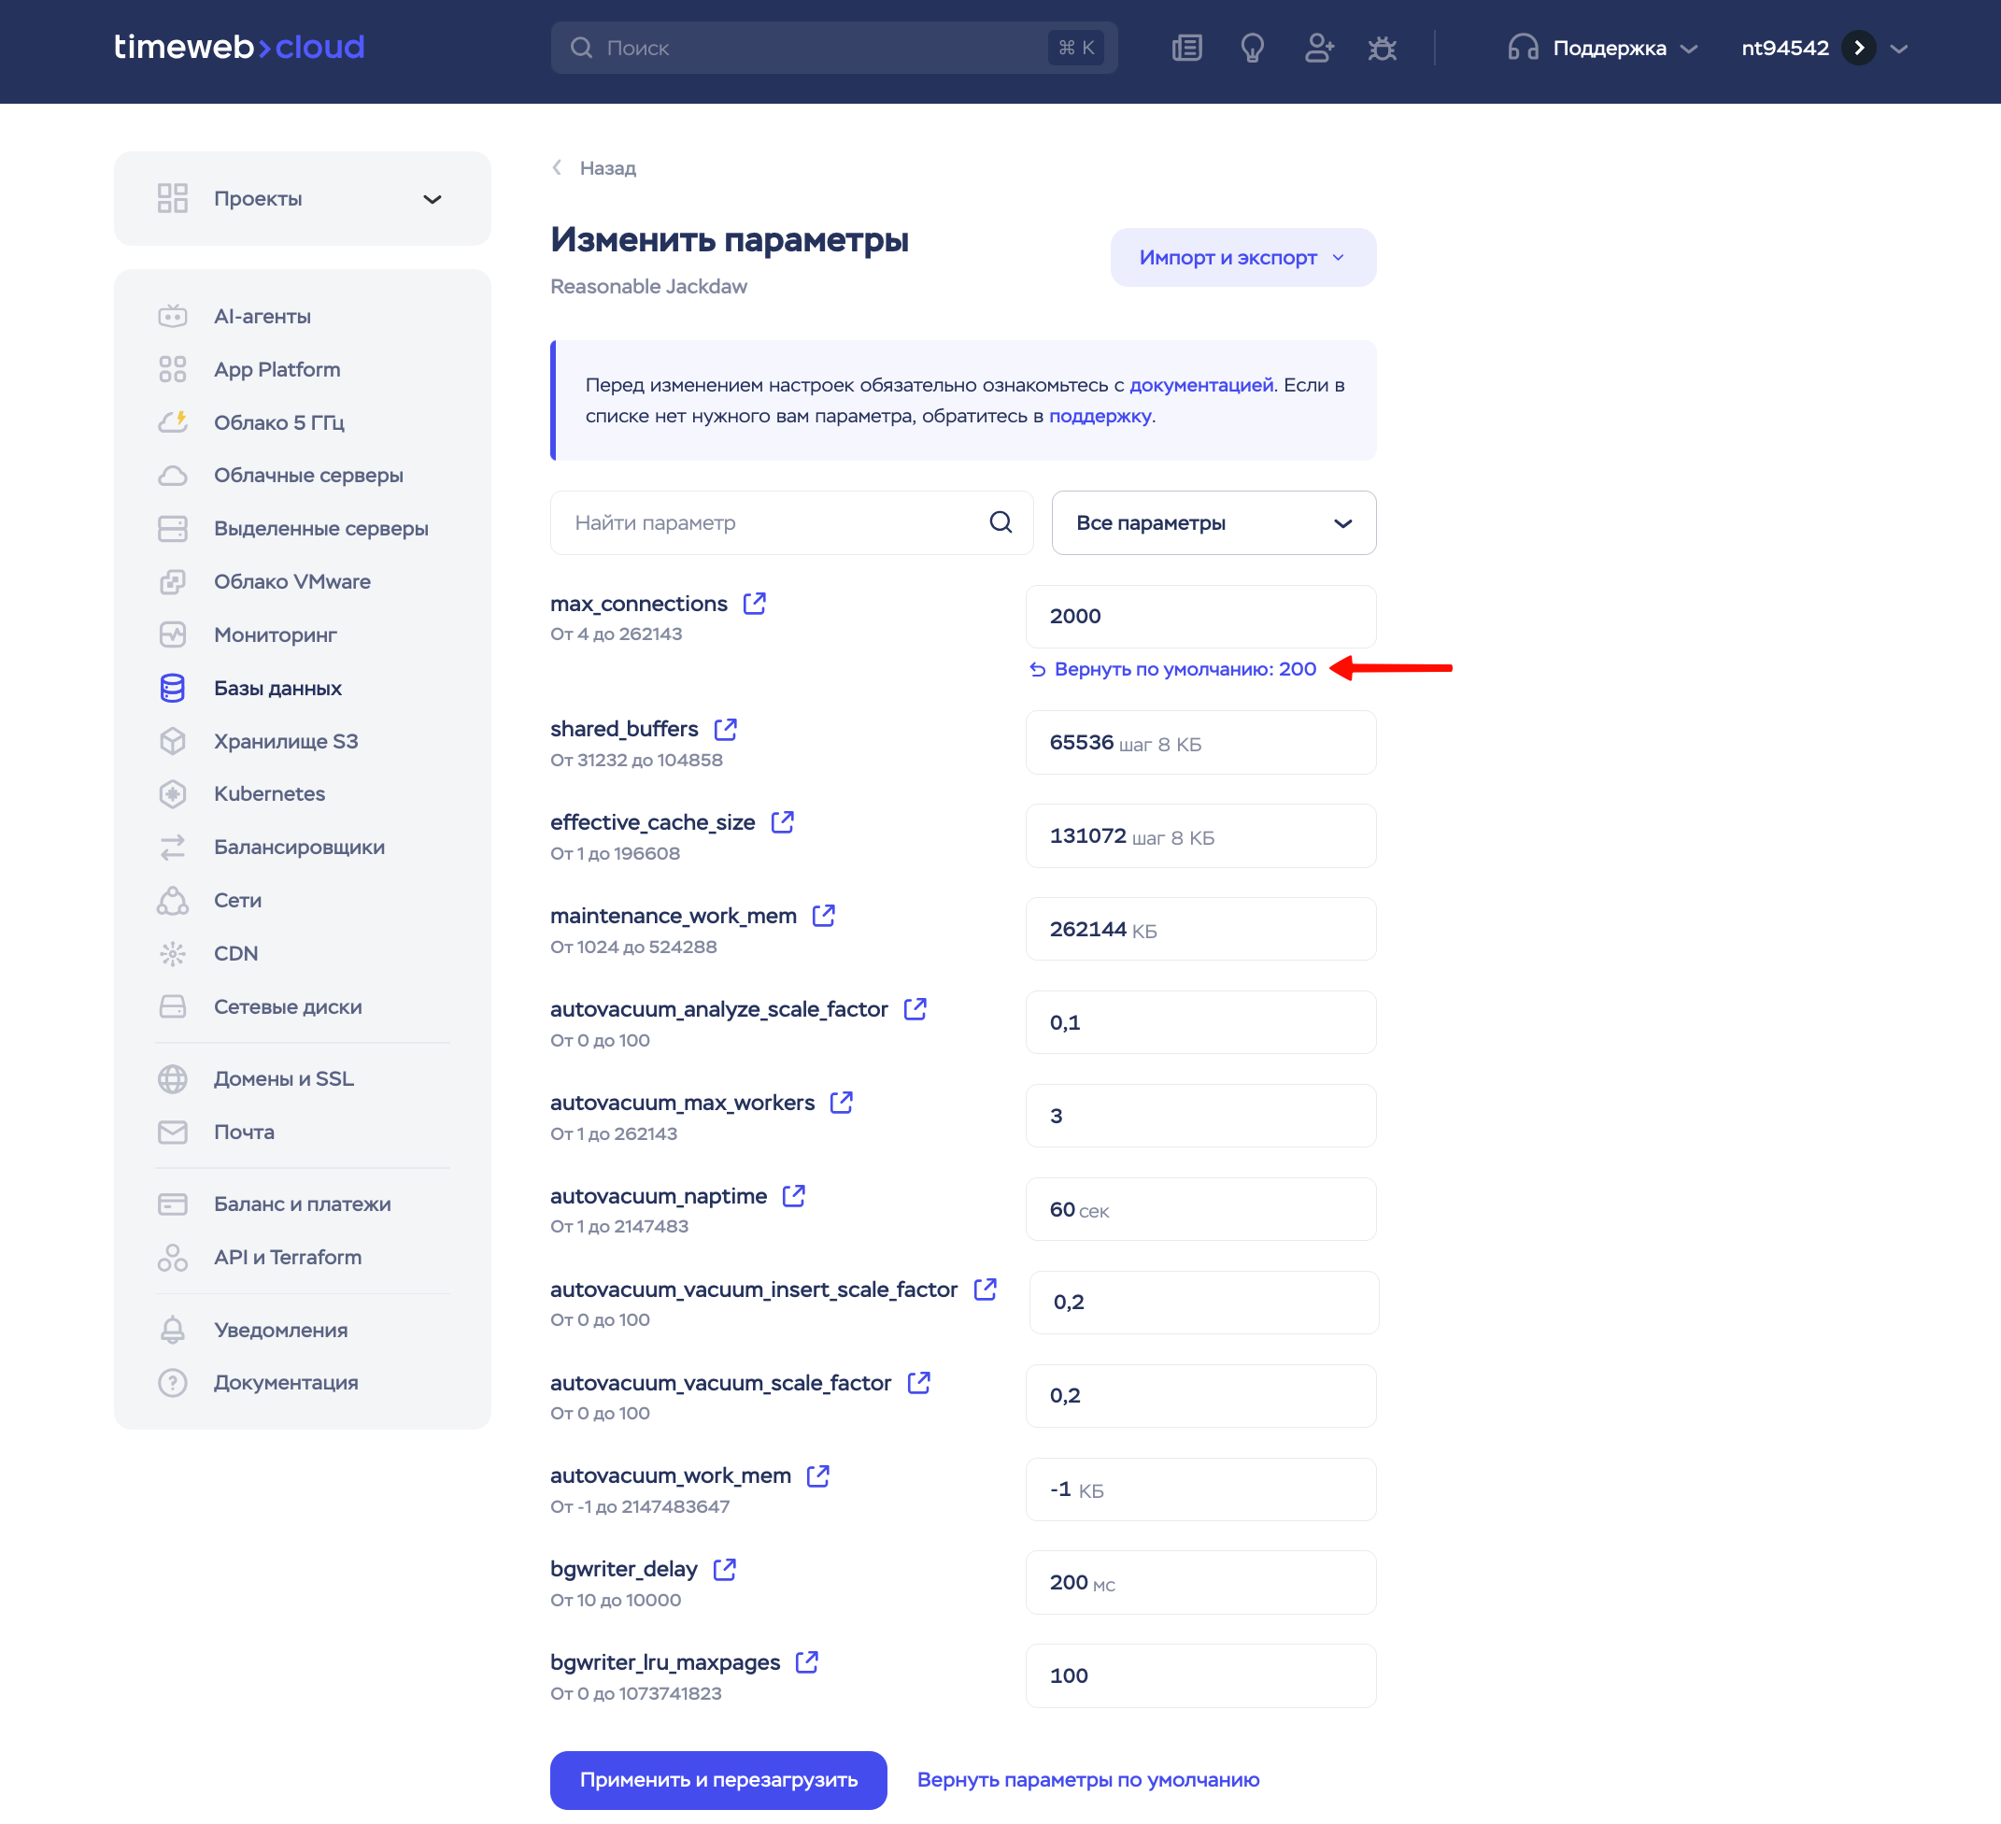Click the magnifier icon in parameter search
This screenshot has width=2001, height=1824.
[x=1000, y=522]
